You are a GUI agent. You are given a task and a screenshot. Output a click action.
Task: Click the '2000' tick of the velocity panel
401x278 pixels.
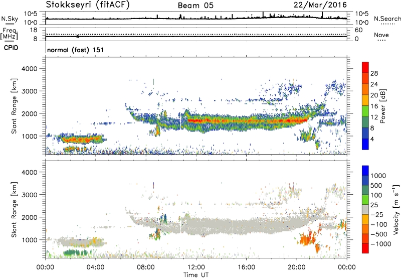(29, 217)
